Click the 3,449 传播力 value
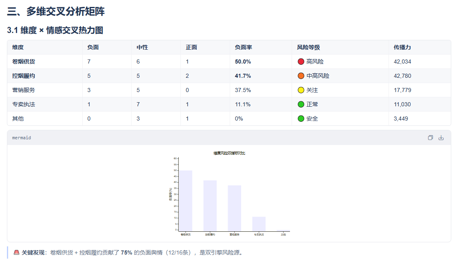Viewport: 459px width, 259px height. [401, 119]
